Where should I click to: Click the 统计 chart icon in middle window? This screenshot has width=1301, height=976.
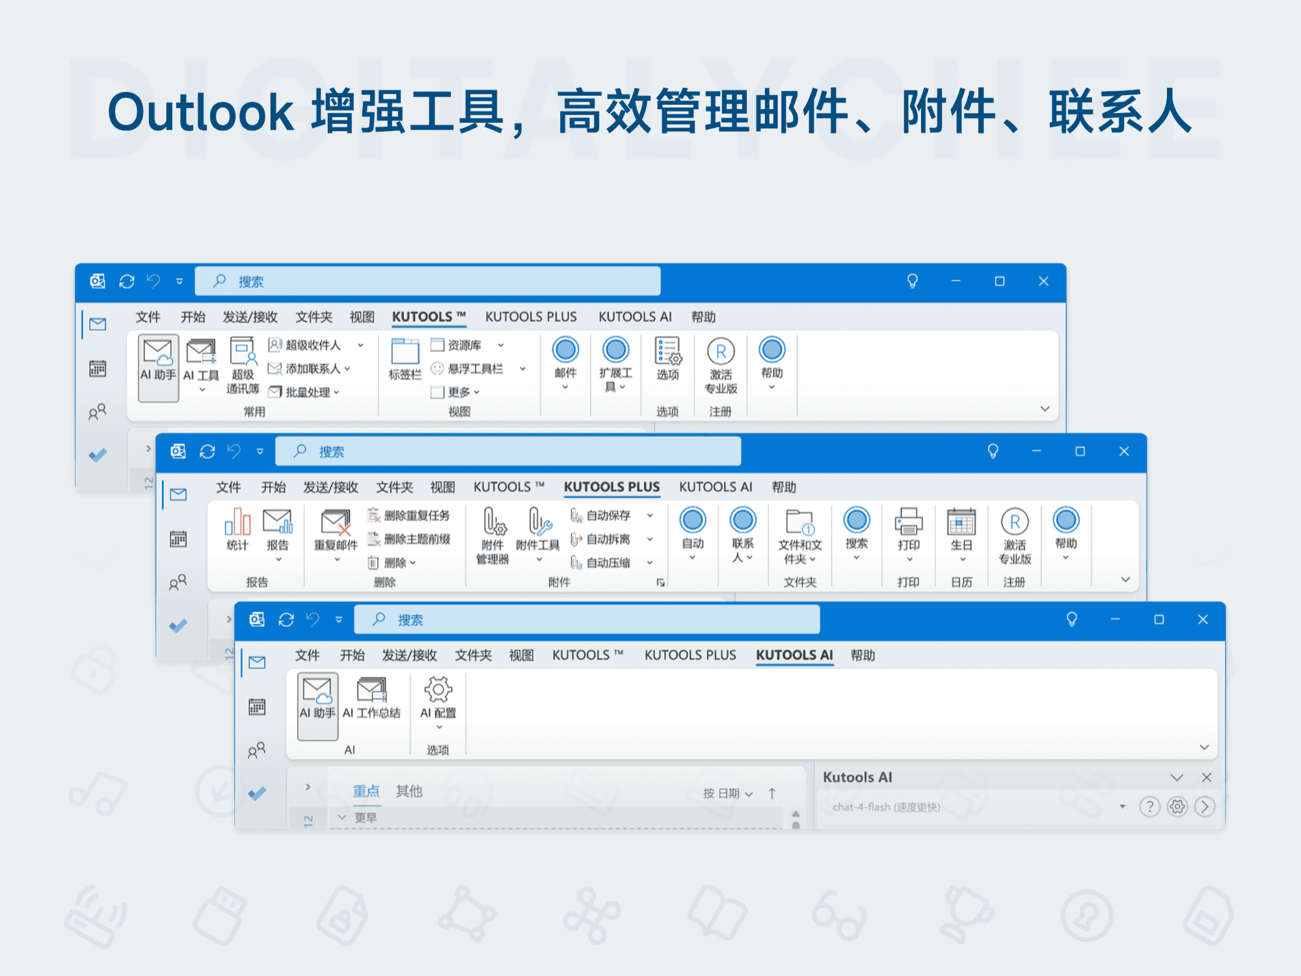coord(237,522)
